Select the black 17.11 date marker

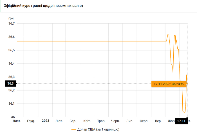[x=181, y=121]
